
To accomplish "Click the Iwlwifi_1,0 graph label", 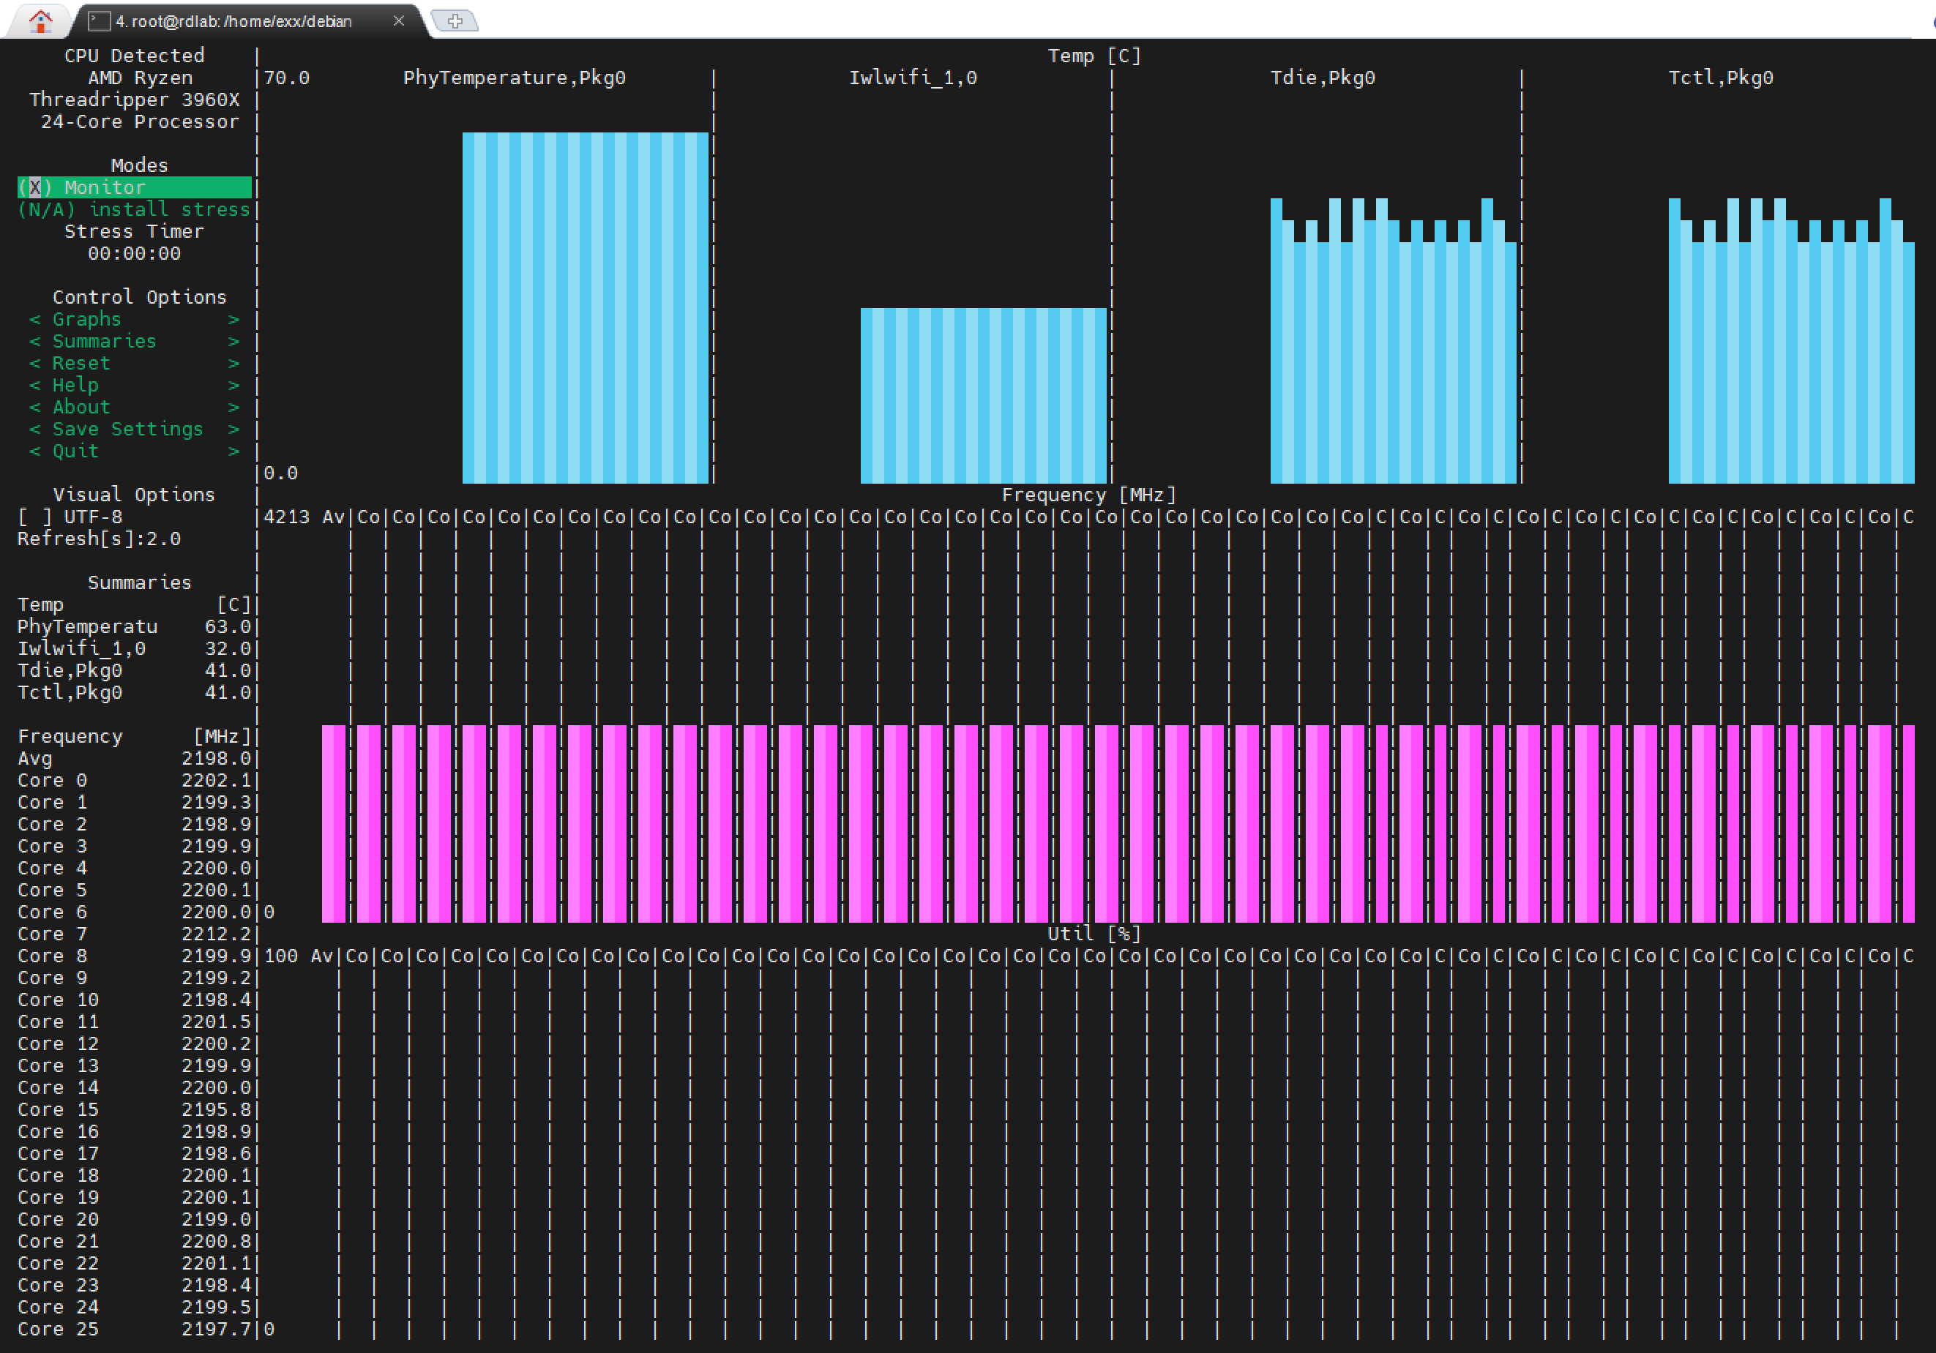I will 913,78.
